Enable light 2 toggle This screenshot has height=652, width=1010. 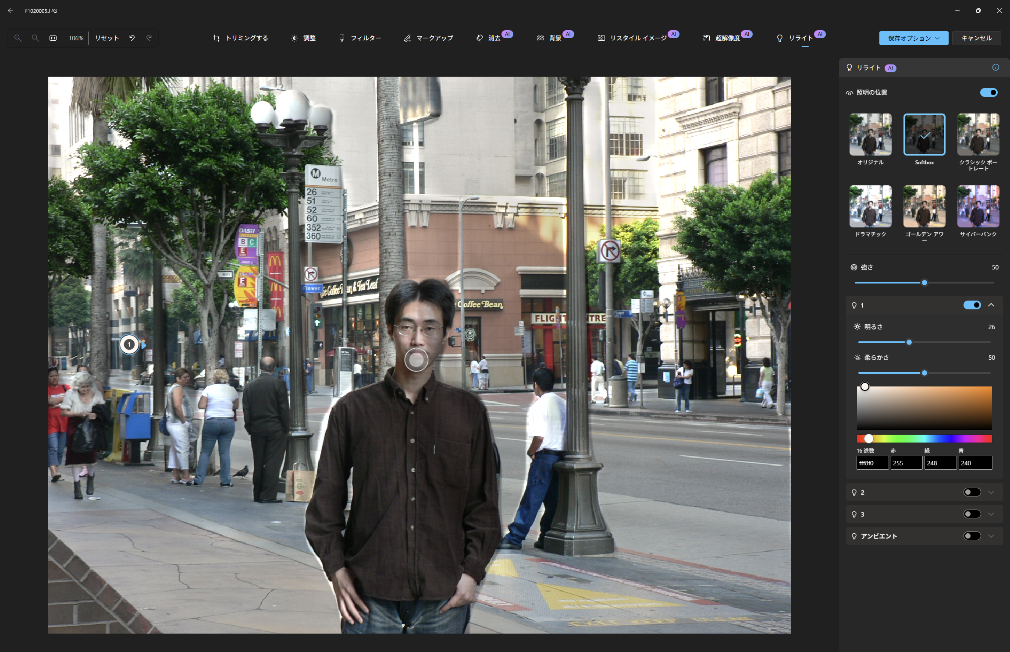pyautogui.click(x=972, y=492)
